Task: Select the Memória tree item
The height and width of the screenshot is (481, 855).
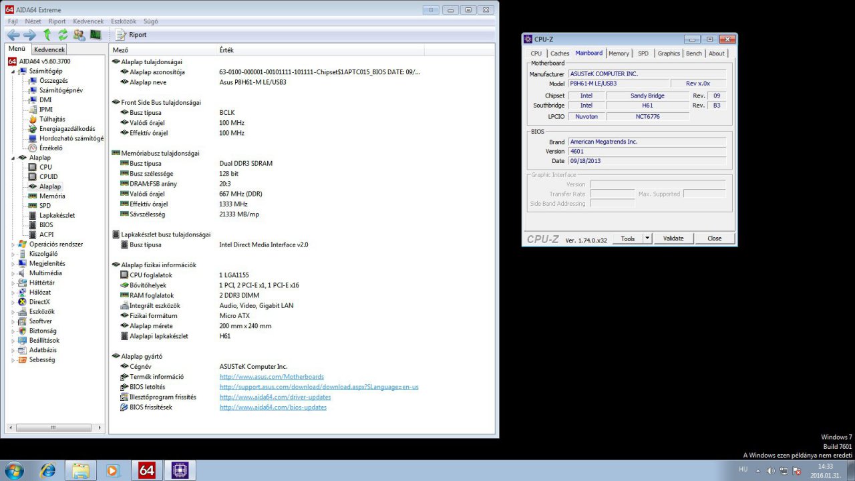Action: [x=52, y=196]
